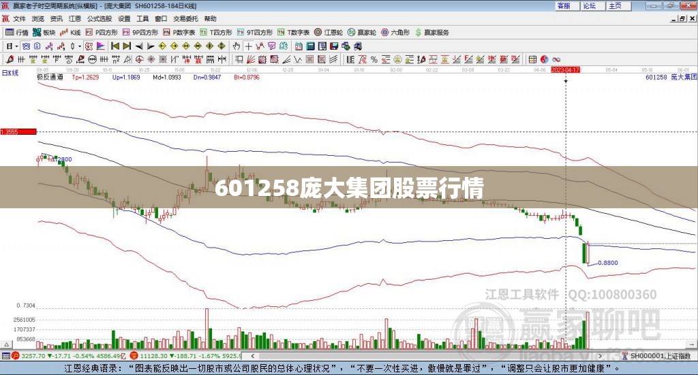The height and width of the screenshot is (375, 698).
Task: Open the 帮助 menu
Action: [x=210, y=18]
